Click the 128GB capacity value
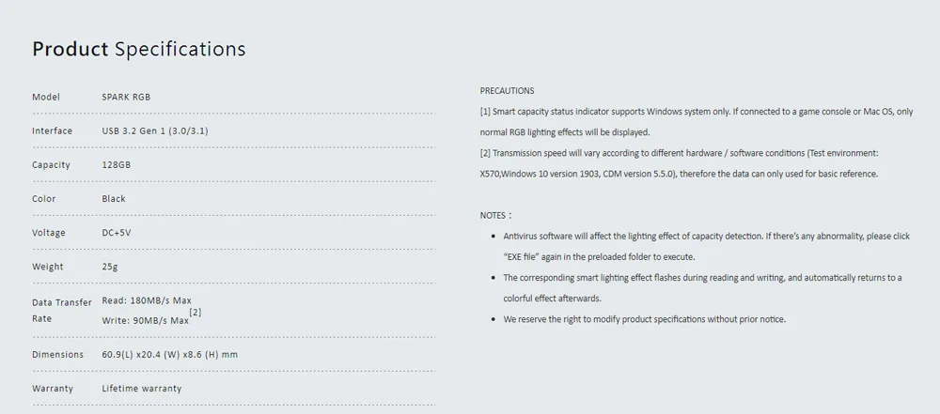The image size is (940, 414). 117,165
